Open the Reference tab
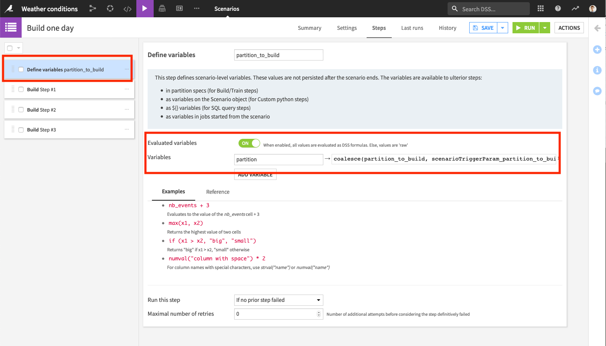This screenshot has height=346, width=606. pyautogui.click(x=218, y=192)
